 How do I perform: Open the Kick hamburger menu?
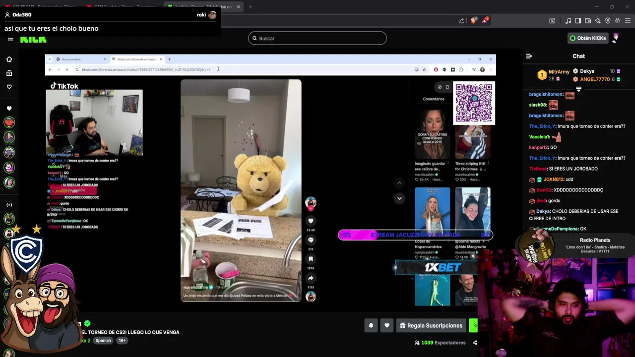tap(10, 39)
